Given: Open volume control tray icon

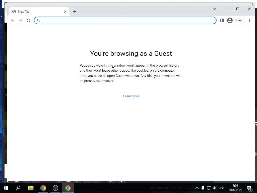Looking at the screenshot, I should (x=215, y=188).
